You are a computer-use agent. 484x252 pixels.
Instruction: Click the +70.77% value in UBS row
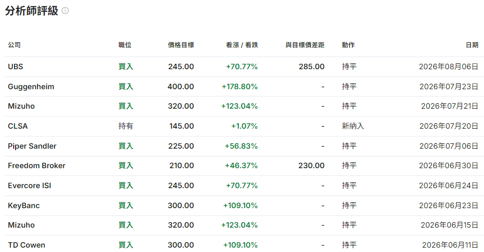(242, 67)
